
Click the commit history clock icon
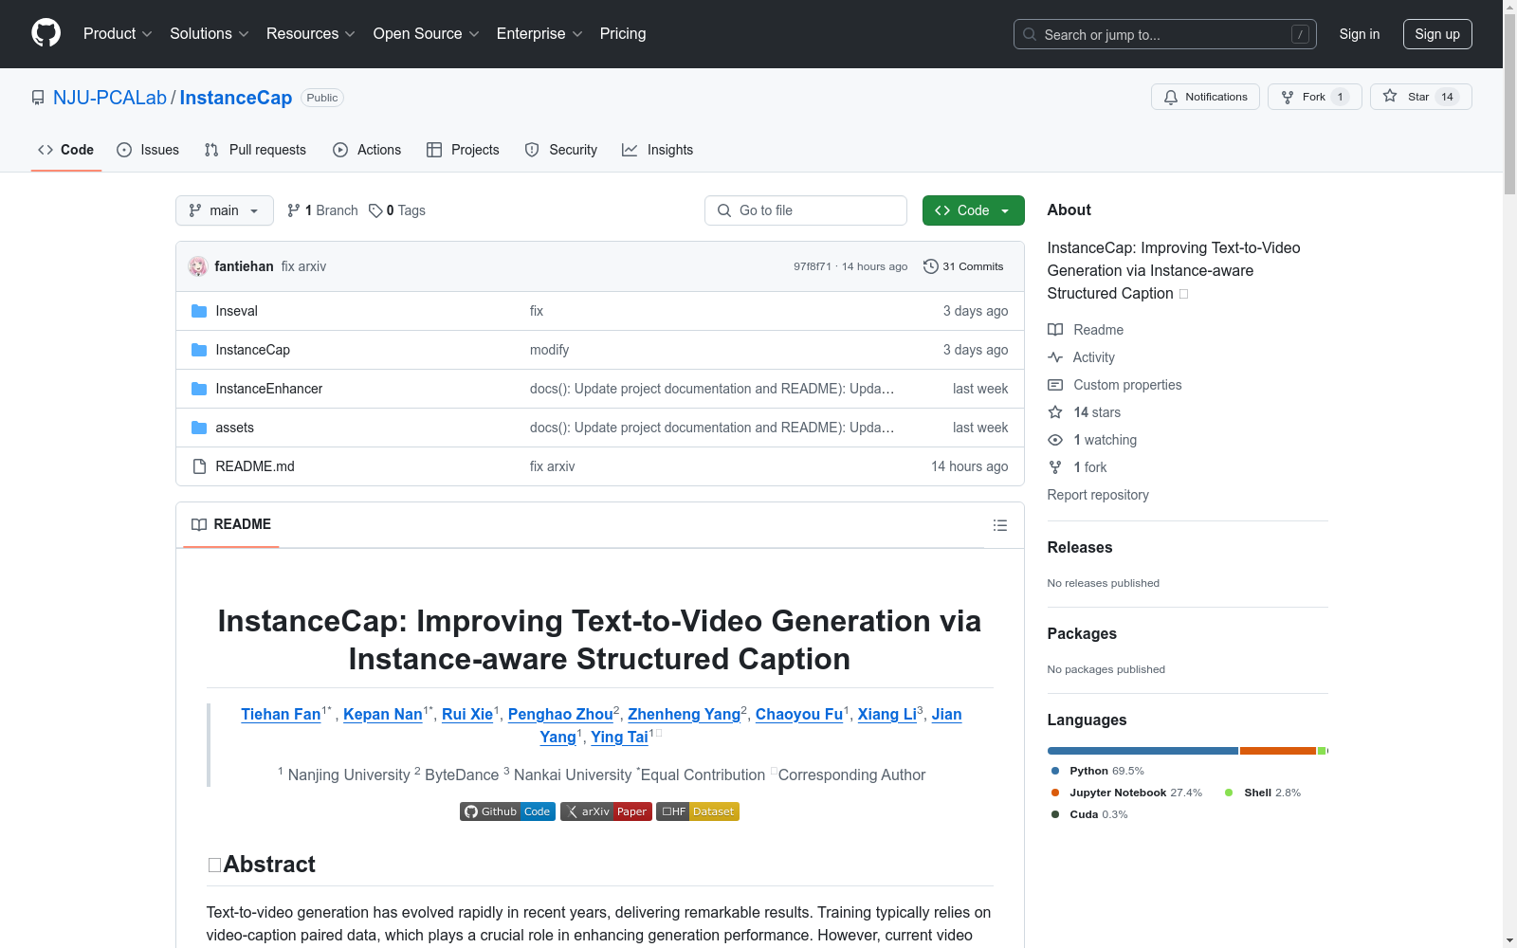pyautogui.click(x=930, y=266)
